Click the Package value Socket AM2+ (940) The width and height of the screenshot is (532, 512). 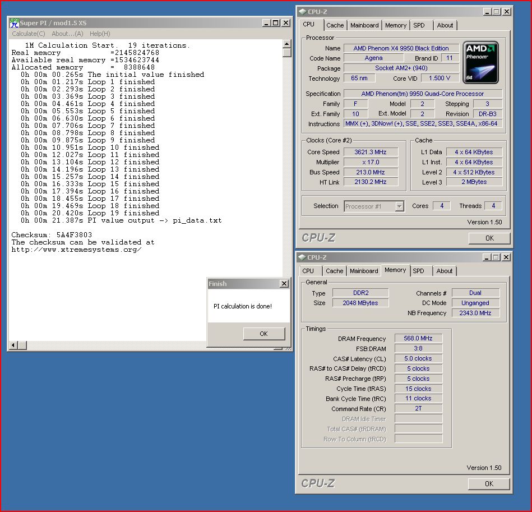(401, 68)
